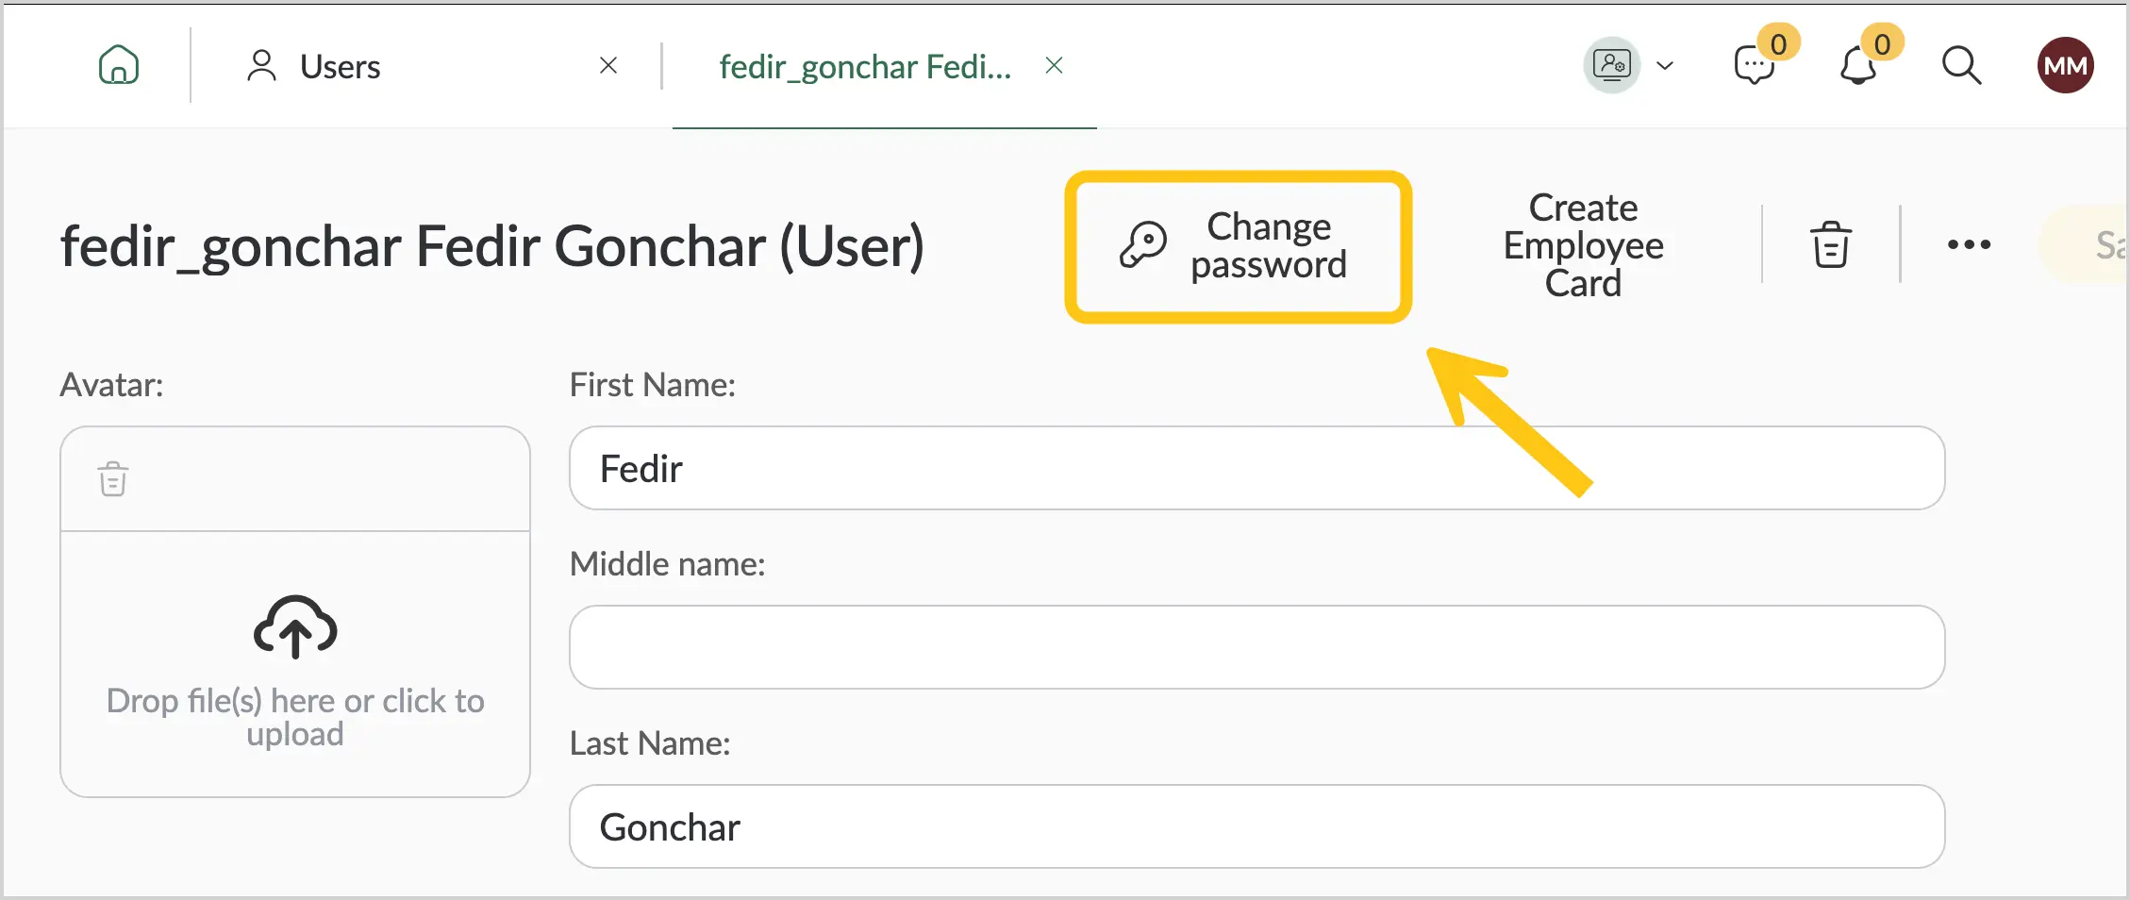Close the fedir_gonchar tab

point(1055,65)
